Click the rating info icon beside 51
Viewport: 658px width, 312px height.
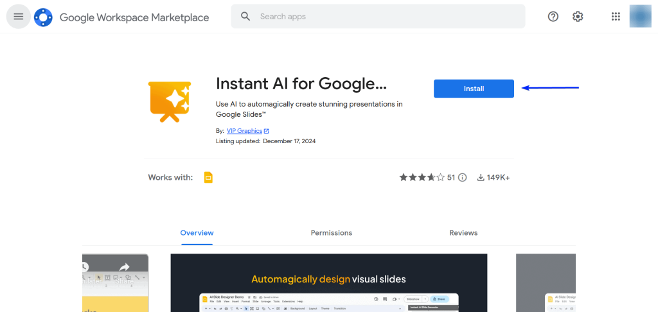click(x=462, y=178)
